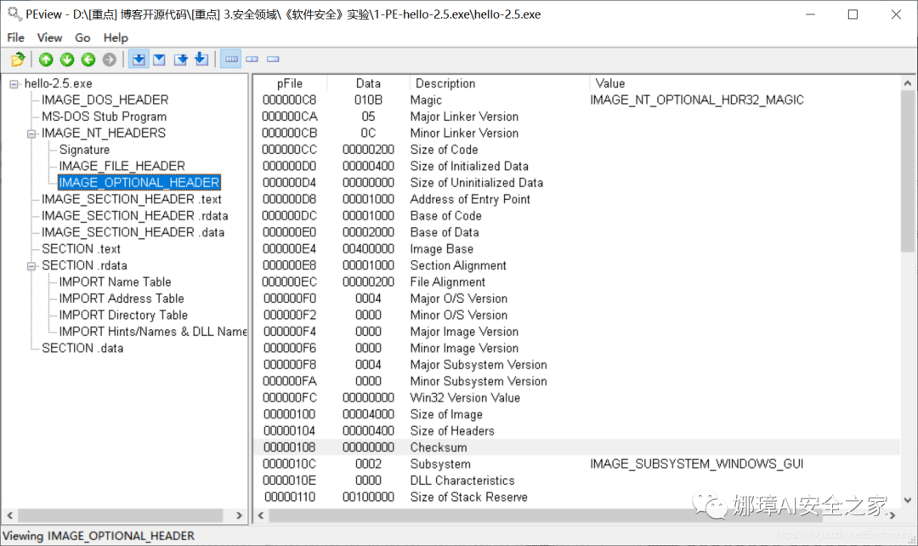The height and width of the screenshot is (546, 918).
Task: Select IMPORT Address Table in the tree
Action: pyautogui.click(x=122, y=299)
